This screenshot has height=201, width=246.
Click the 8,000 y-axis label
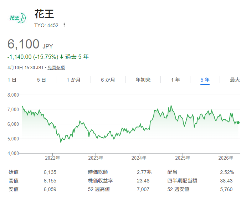coord(13,95)
